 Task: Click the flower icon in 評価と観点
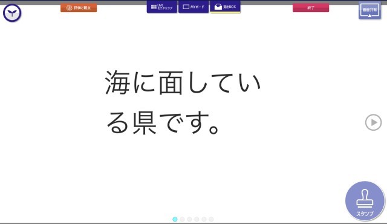coord(70,8)
